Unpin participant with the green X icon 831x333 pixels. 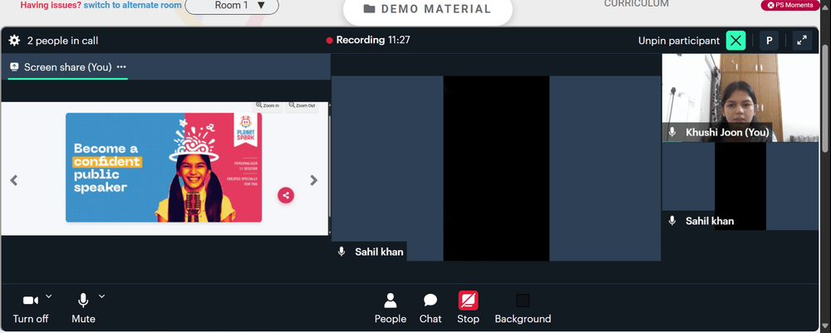735,40
